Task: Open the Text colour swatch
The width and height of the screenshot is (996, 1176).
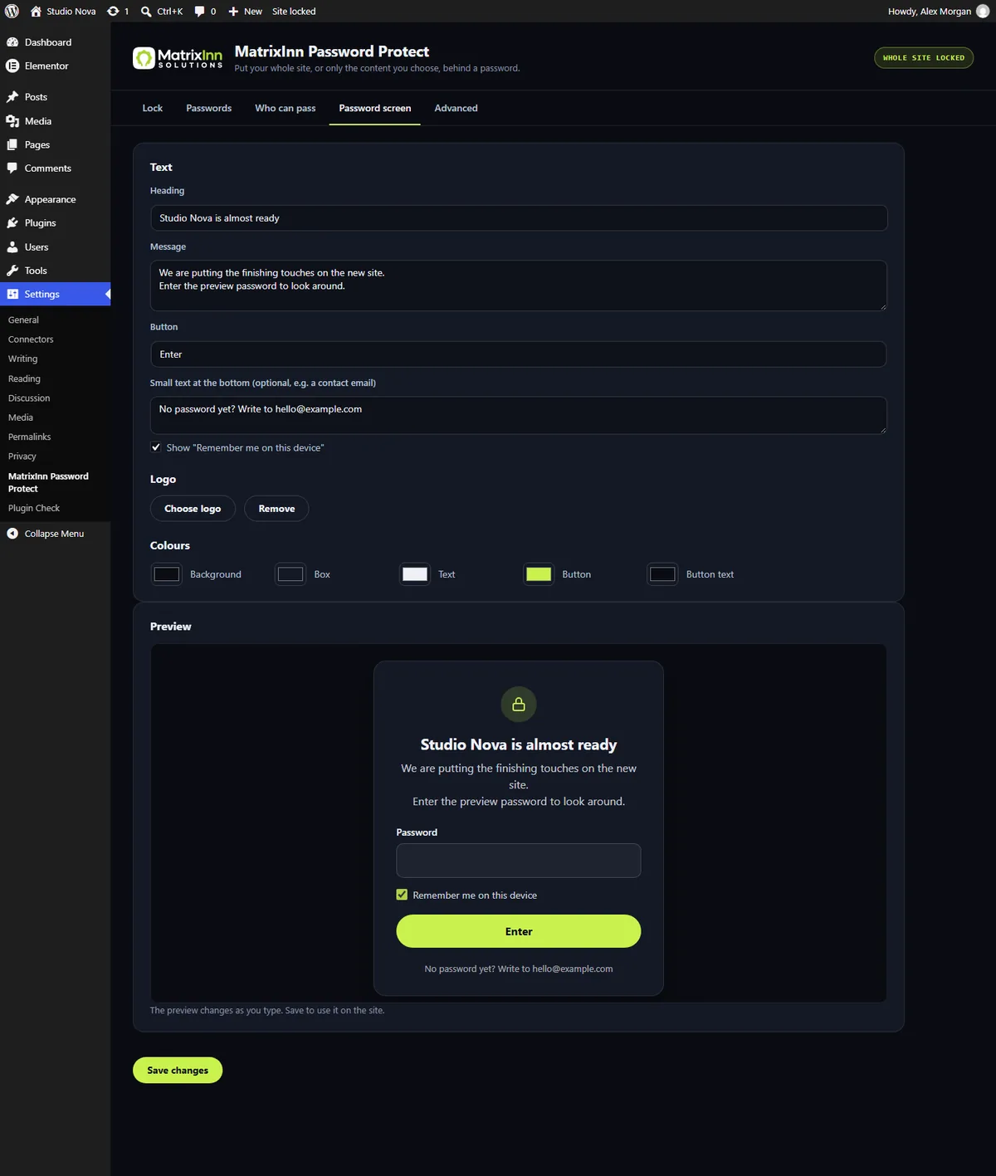Action: click(x=415, y=574)
